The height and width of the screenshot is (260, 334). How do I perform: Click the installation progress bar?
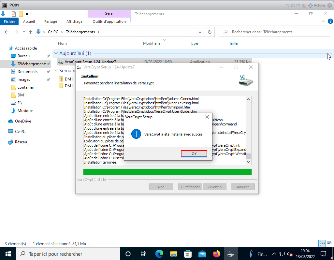pos(167,172)
